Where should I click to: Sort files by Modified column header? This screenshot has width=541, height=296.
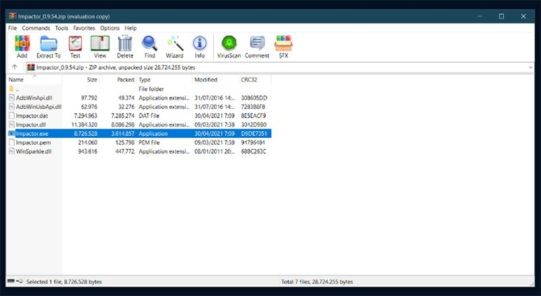click(215, 80)
